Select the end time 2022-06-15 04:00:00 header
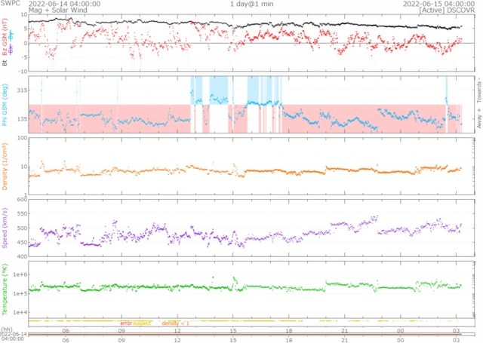The image size is (483, 343). (x=439, y=4)
